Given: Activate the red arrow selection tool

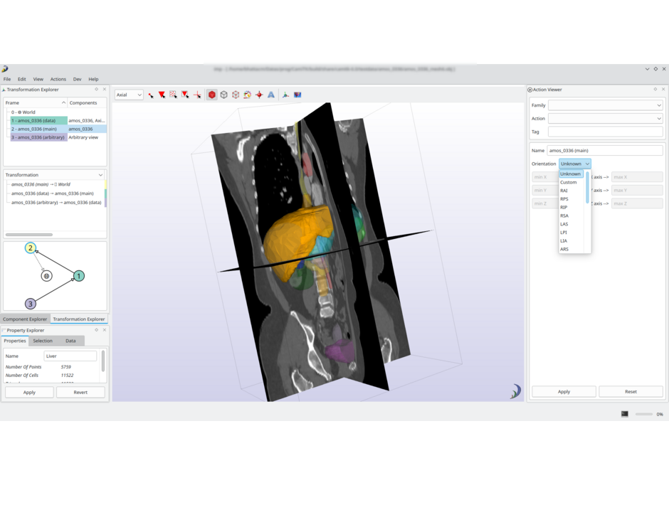Looking at the screenshot, I should point(162,95).
